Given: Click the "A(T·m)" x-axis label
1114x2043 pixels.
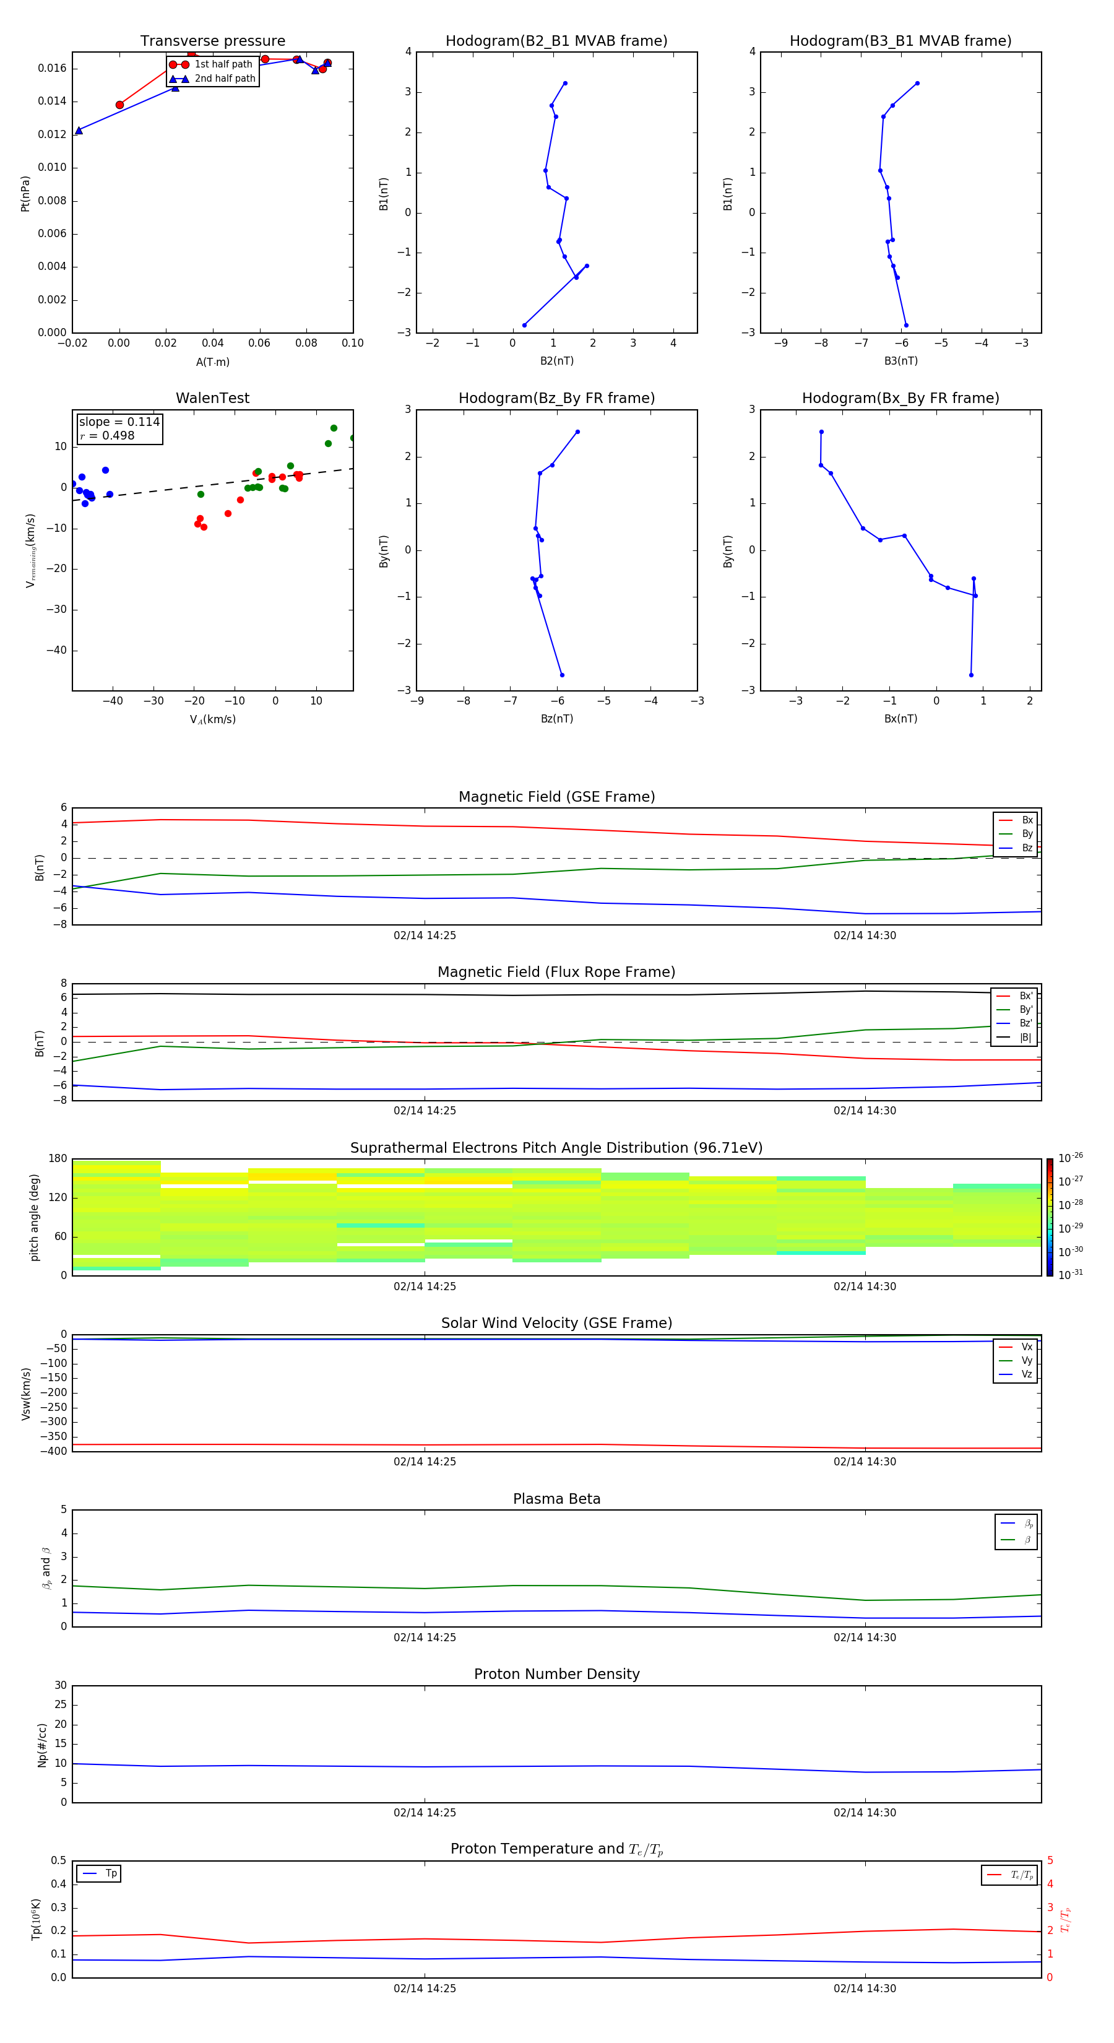Looking at the screenshot, I should [212, 362].
